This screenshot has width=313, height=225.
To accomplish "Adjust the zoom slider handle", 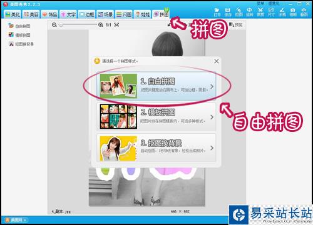I will click(61, 25).
